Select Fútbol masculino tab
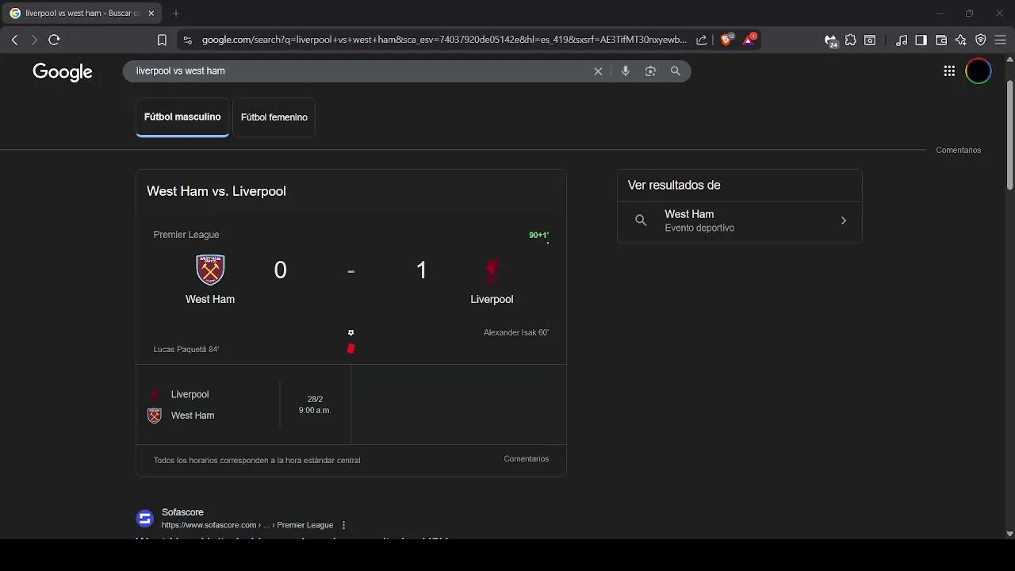The height and width of the screenshot is (571, 1015). [182, 117]
